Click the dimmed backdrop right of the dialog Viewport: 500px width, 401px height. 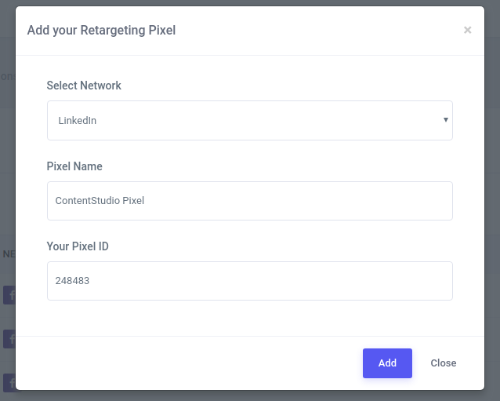492,196
